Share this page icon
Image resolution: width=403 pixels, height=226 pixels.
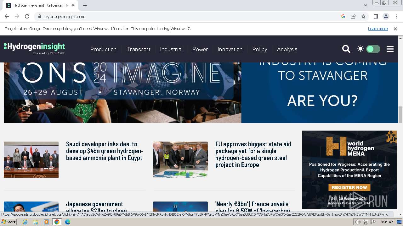click(x=353, y=16)
